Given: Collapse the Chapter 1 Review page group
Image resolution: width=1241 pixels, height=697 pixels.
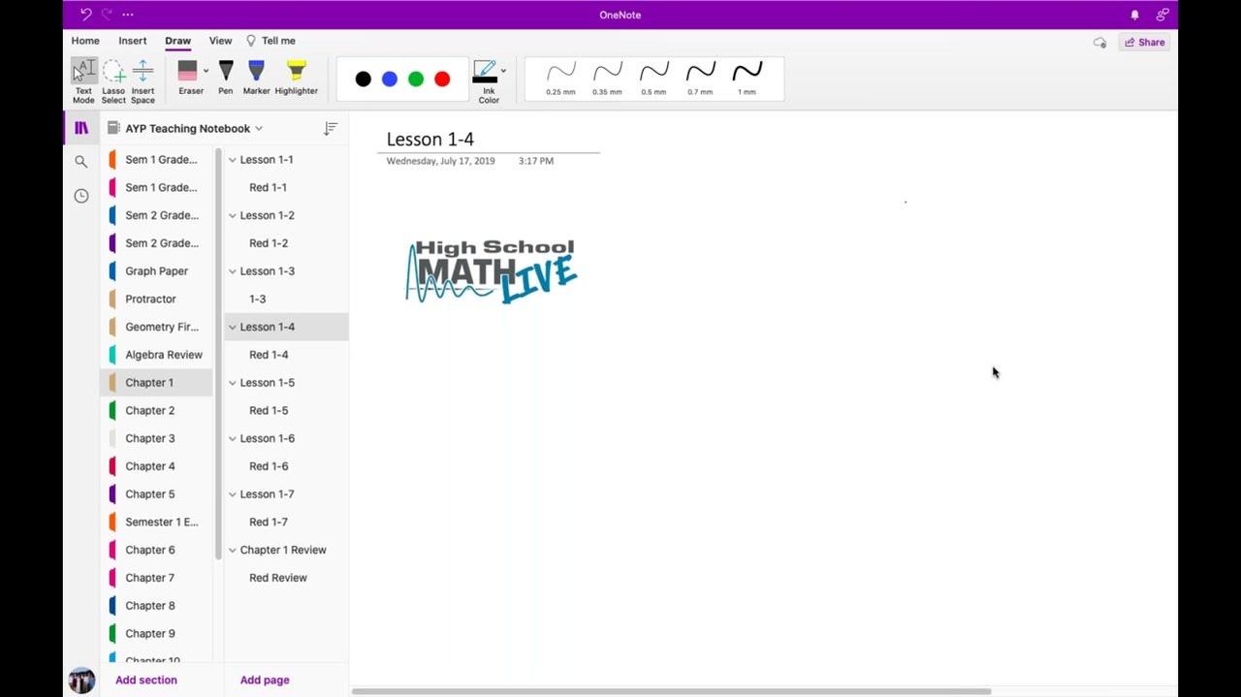Looking at the screenshot, I should (x=233, y=550).
